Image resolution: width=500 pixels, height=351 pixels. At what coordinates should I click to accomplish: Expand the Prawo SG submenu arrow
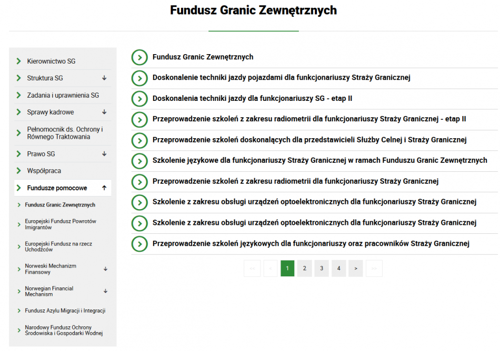click(x=104, y=154)
